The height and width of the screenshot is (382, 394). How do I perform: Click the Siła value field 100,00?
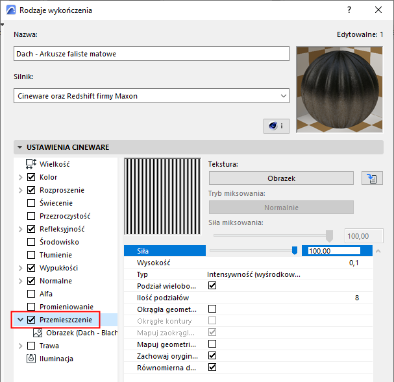pyautogui.click(x=334, y=251)
